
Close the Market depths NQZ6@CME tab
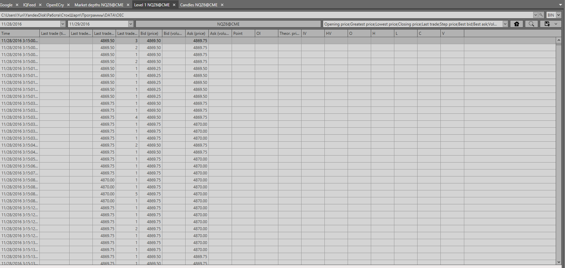pyautogui.click(x=128, y=5)
